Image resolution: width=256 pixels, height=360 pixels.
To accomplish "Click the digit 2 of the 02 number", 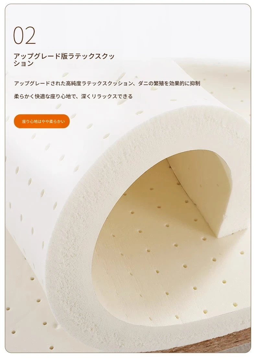I will coord(30,35).
